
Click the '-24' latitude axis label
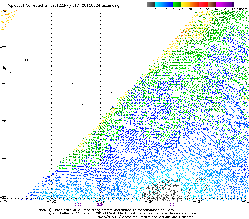tap(3, 84)
